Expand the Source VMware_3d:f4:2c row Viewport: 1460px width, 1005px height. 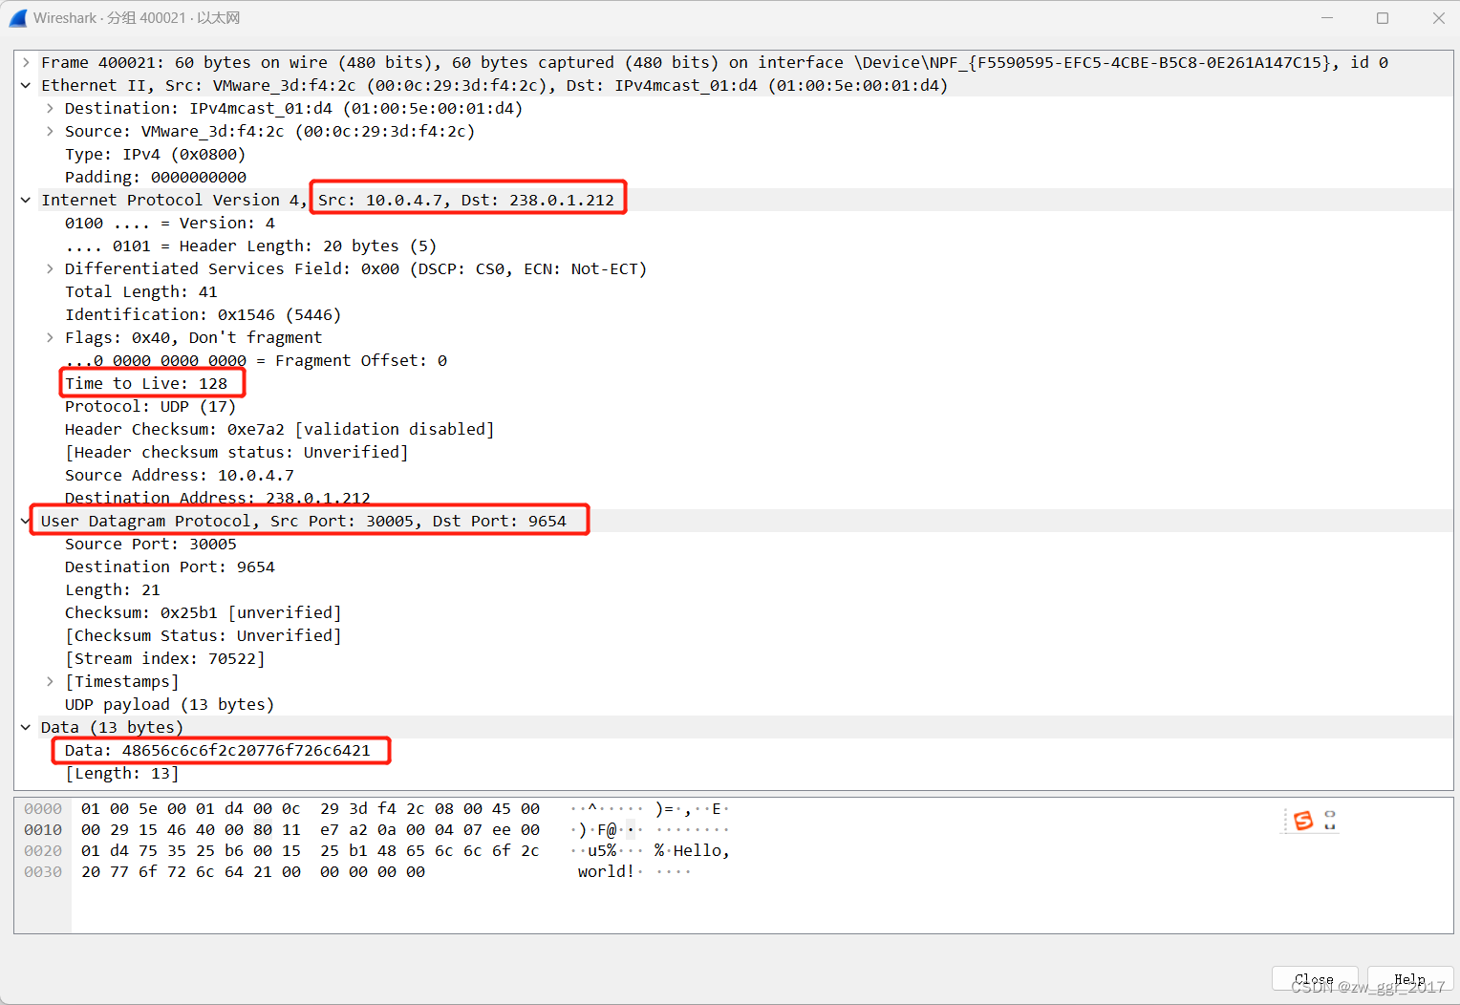(x=50, y=131)
